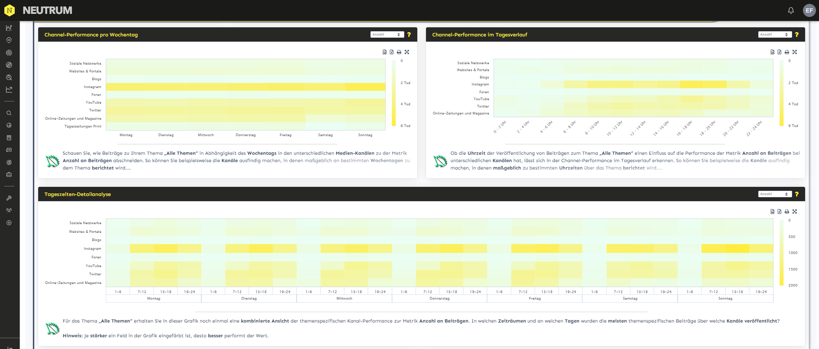
Task: Export Wochentag chart as image
Action: coord(384,52)
